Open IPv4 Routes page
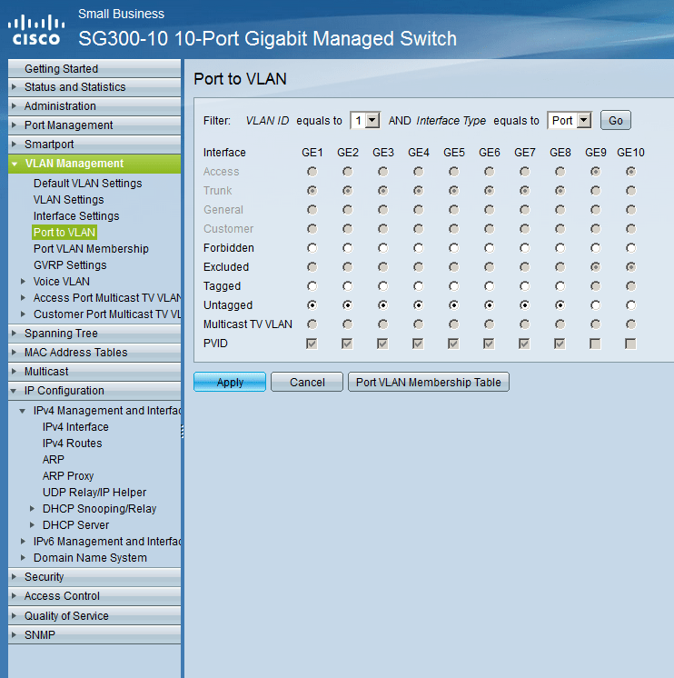The image size is (674, 678). (72, 444)
